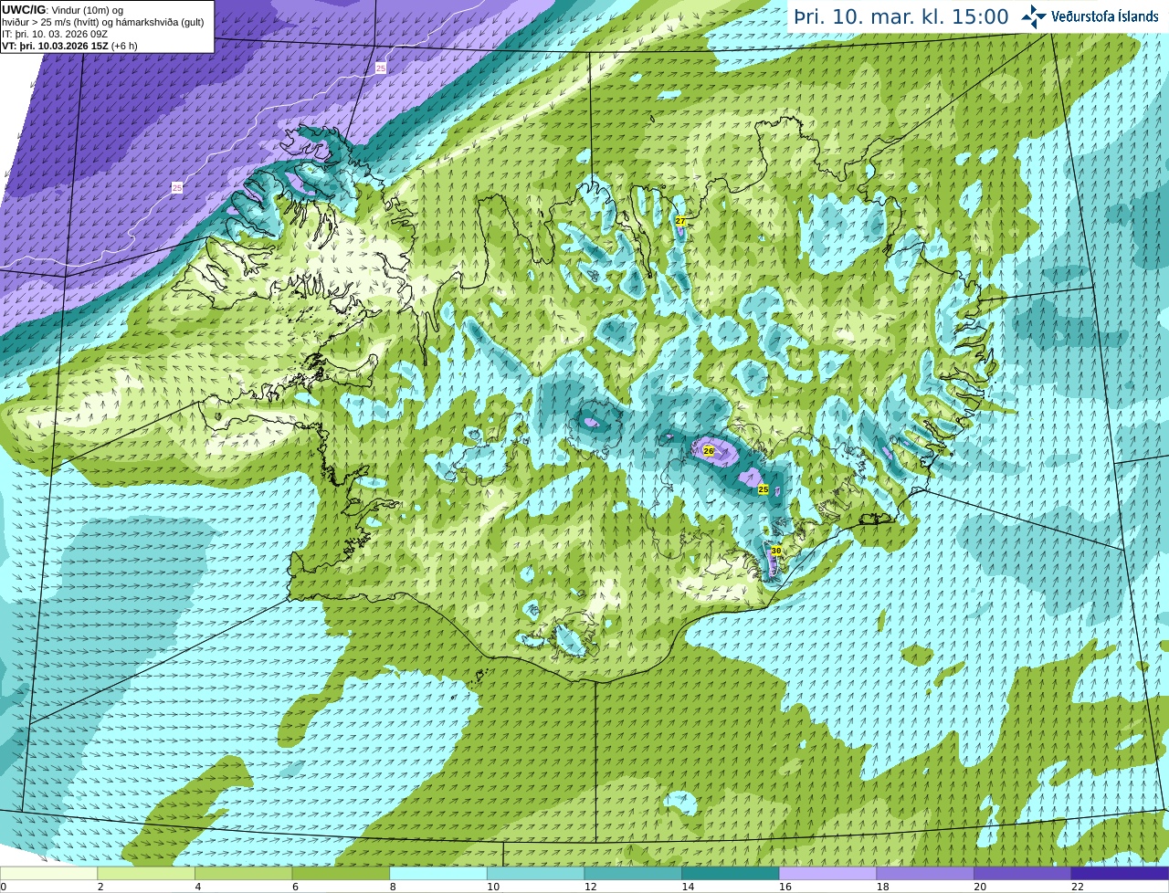This screenshot has height=893, width=1169.
Task: Click the legend scale value '2'
Action: (100, 887)
